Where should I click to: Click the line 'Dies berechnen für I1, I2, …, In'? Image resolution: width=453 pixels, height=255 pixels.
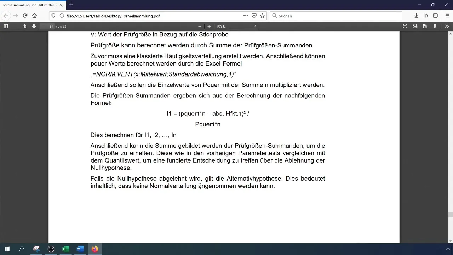(x=133, y=135)
